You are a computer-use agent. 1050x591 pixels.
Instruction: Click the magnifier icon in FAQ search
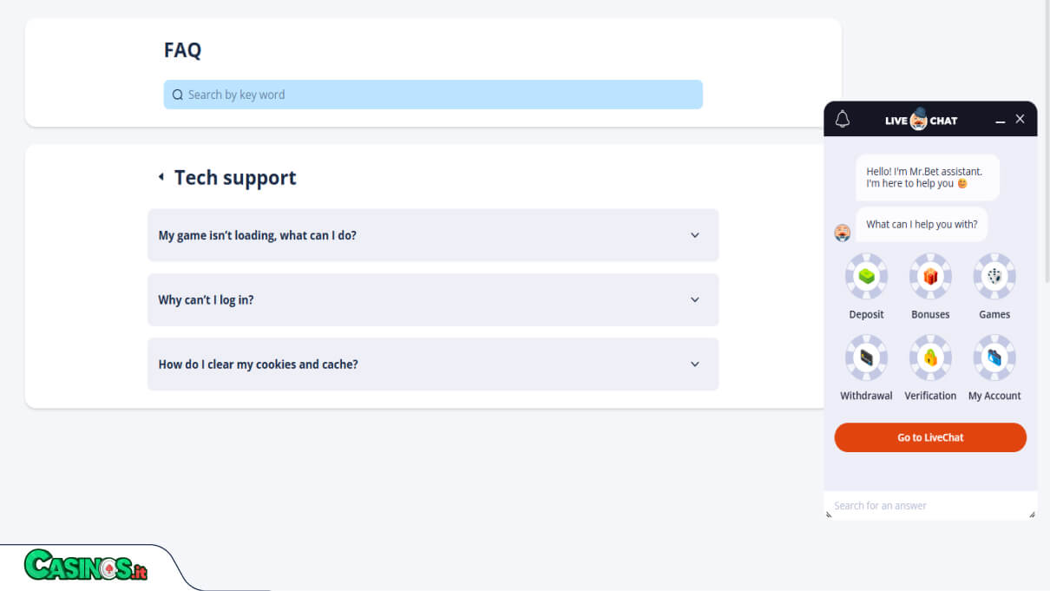(x=178, y=95)
